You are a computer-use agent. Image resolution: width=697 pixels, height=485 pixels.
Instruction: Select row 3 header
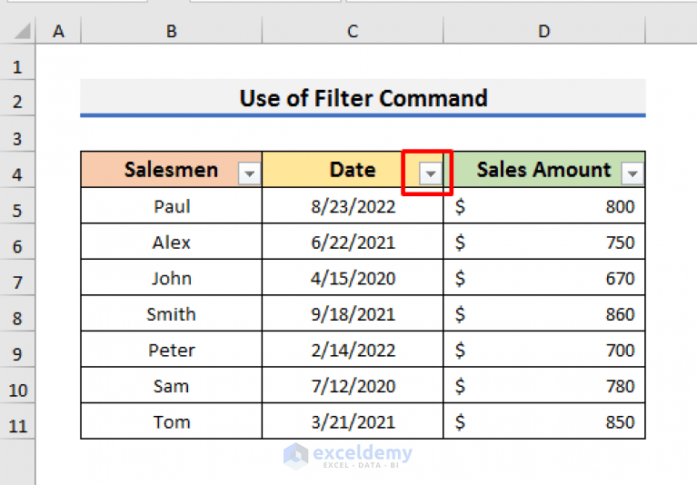17,134
